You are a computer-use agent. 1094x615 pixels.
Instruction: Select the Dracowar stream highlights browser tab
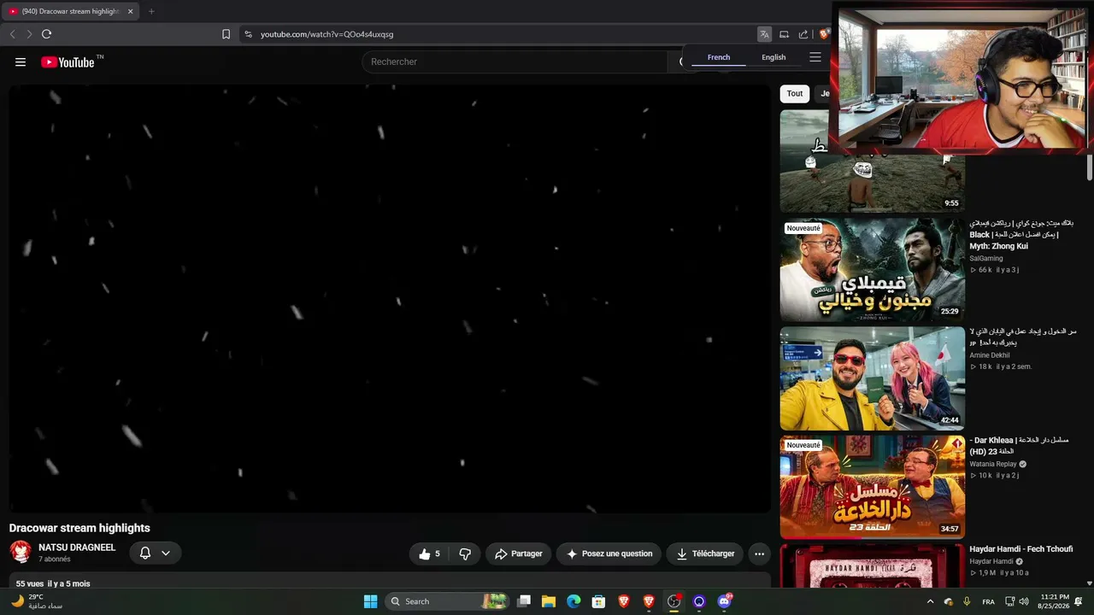pos(70,11)
